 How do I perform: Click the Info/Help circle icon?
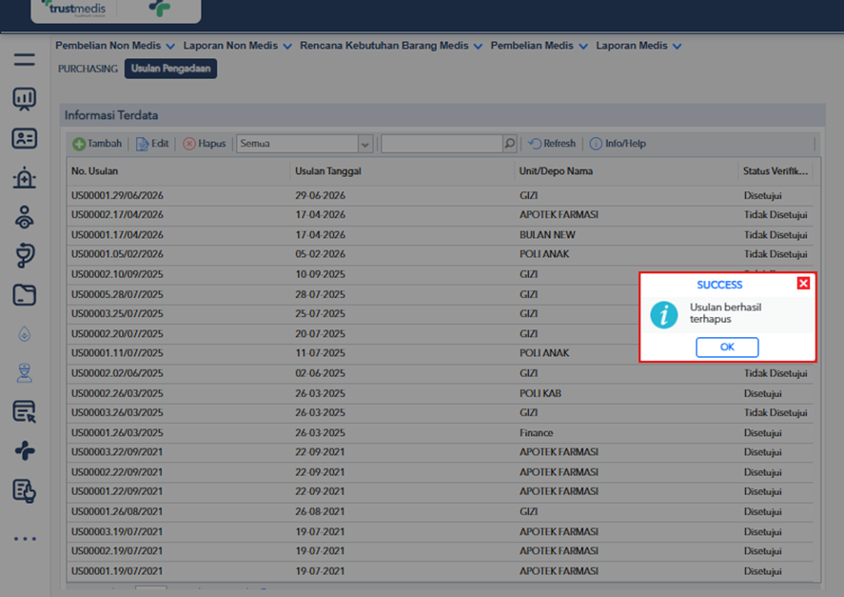pos(596,144)
